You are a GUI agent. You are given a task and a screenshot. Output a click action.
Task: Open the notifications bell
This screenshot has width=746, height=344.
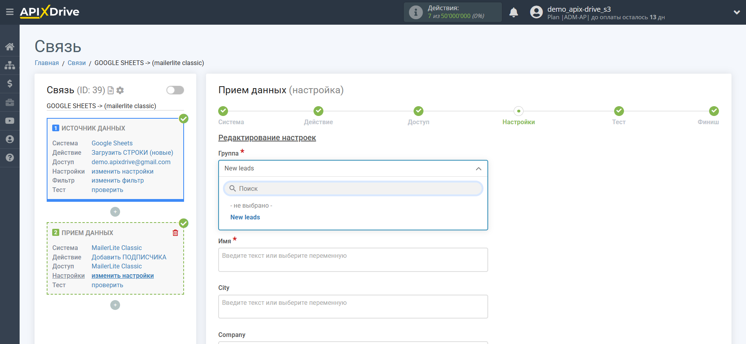tap(514, 13)
